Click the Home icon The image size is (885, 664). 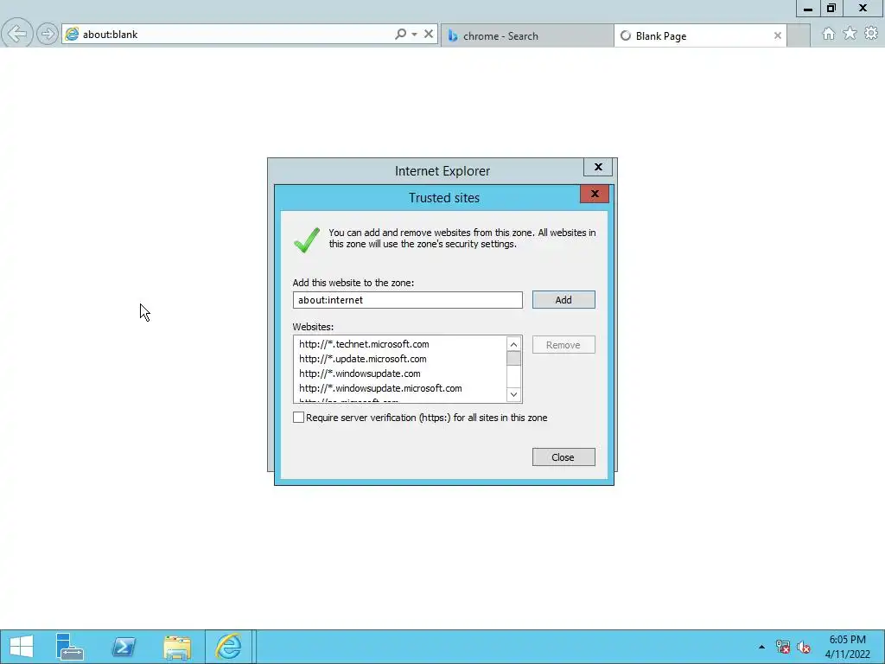tap(828, 34)
